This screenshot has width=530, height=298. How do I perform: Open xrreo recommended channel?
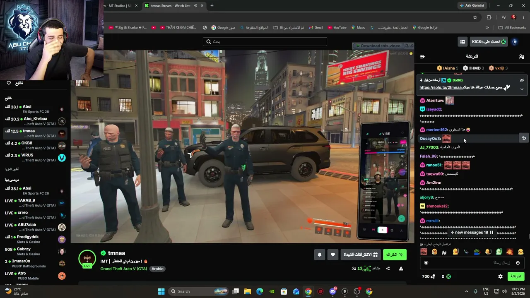pyautogui.click(x=35, y=215)
